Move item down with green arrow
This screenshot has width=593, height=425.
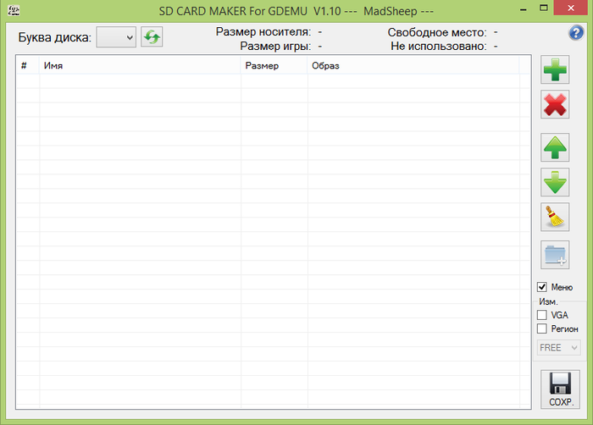click(x=556, y=182)
